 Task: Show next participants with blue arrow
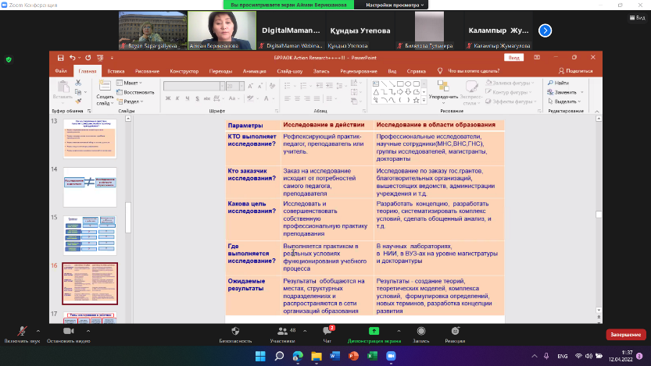coord(545,30)
